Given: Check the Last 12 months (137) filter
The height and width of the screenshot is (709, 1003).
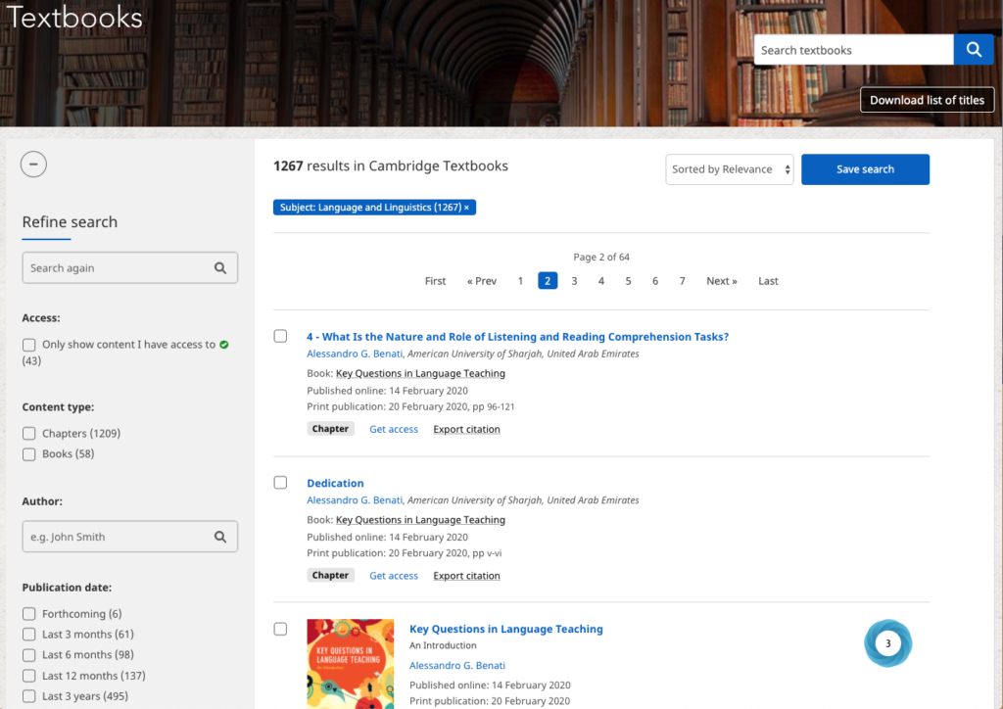Looking at the screenshot, I should [x=28, y=676].
